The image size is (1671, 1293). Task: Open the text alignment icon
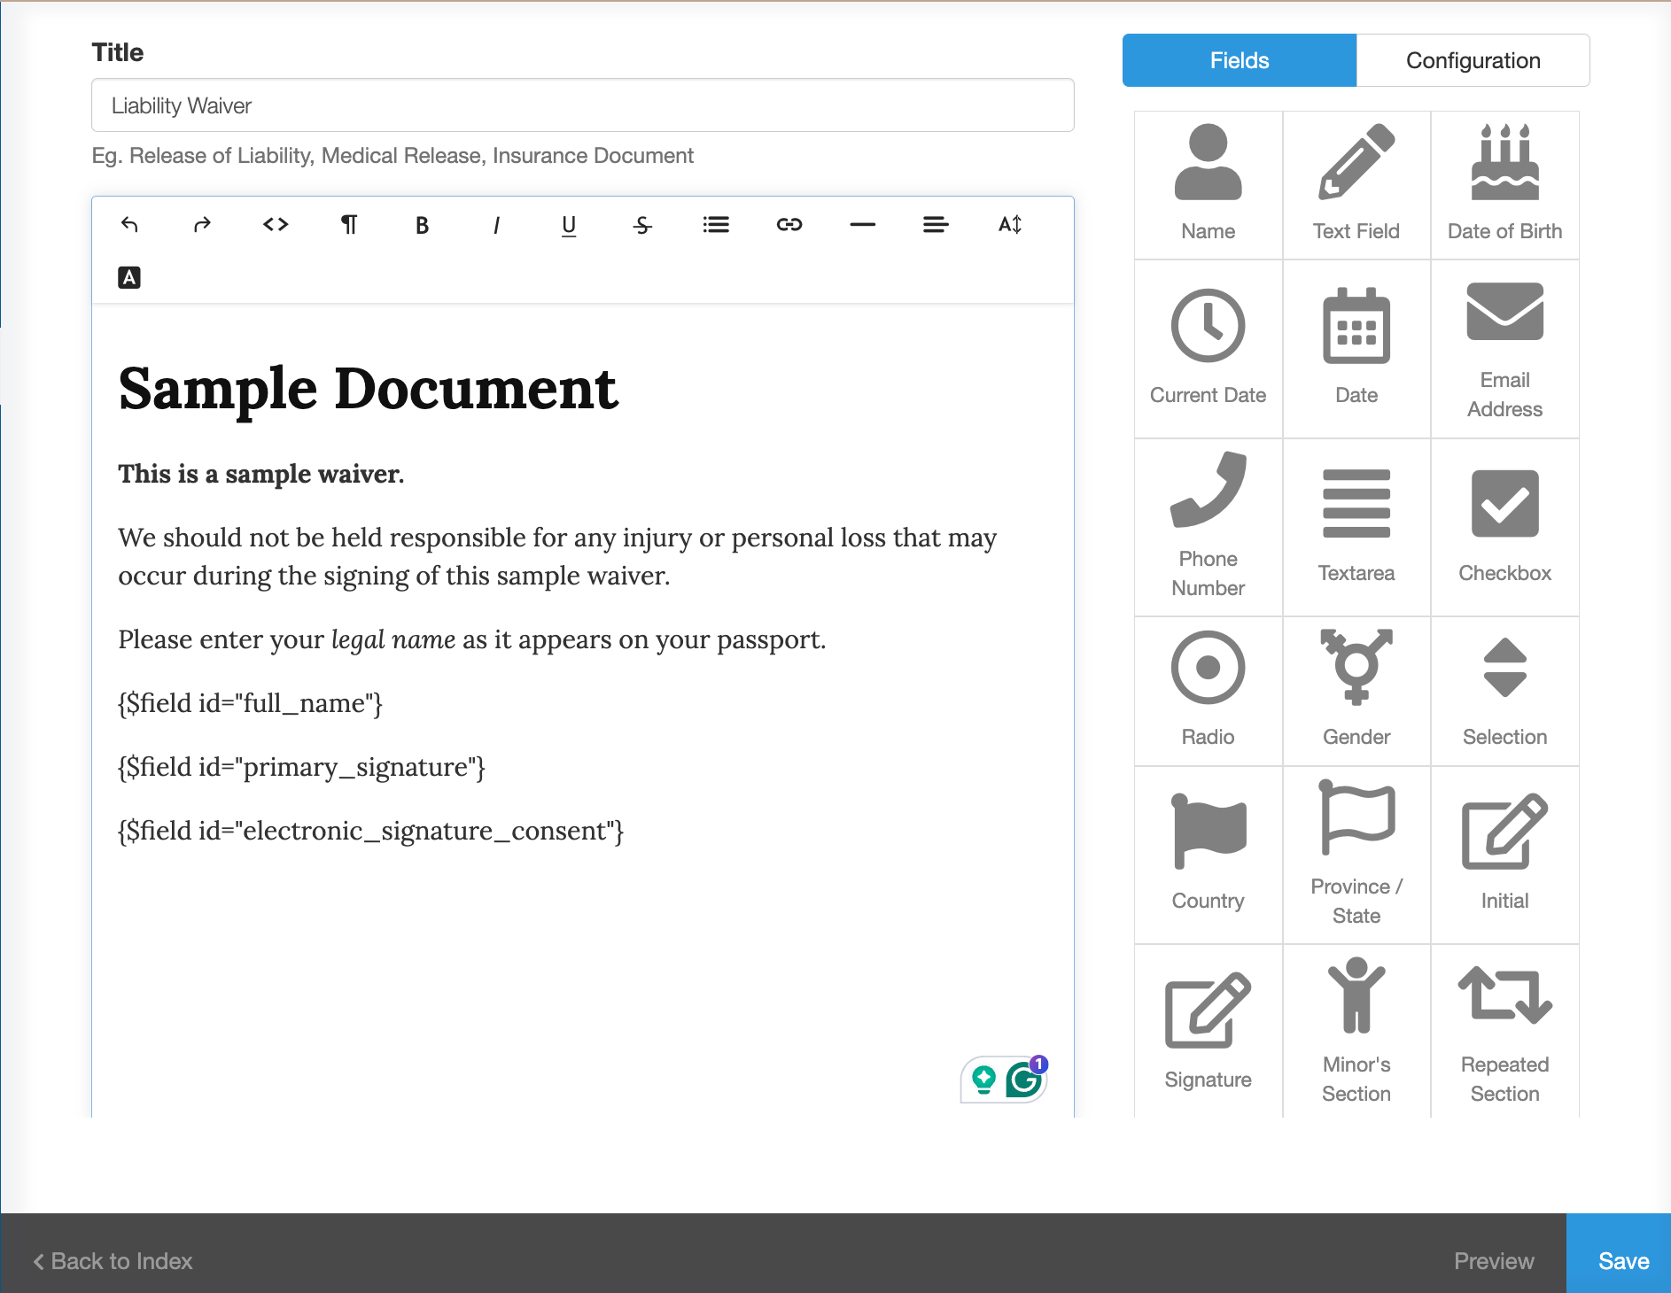click(x=936, y=225)
